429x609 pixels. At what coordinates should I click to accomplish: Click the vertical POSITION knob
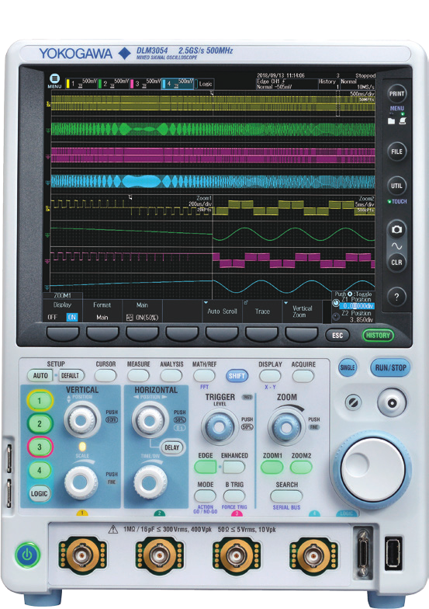click(82, 419)
